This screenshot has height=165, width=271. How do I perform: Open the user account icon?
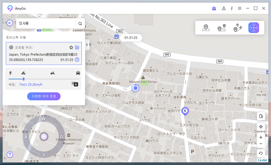tap(224, 8)
